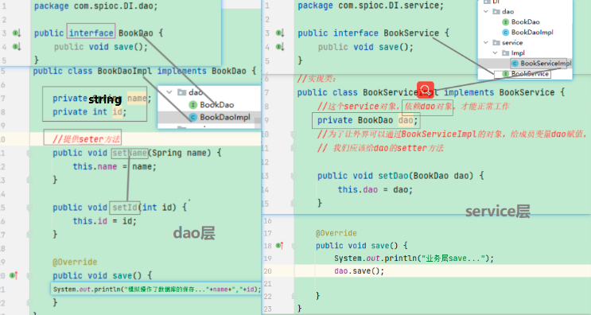Click System.out.println line in BookDaoImpl save()
Viewport: 591px width, 315px height.
[157, 289]
